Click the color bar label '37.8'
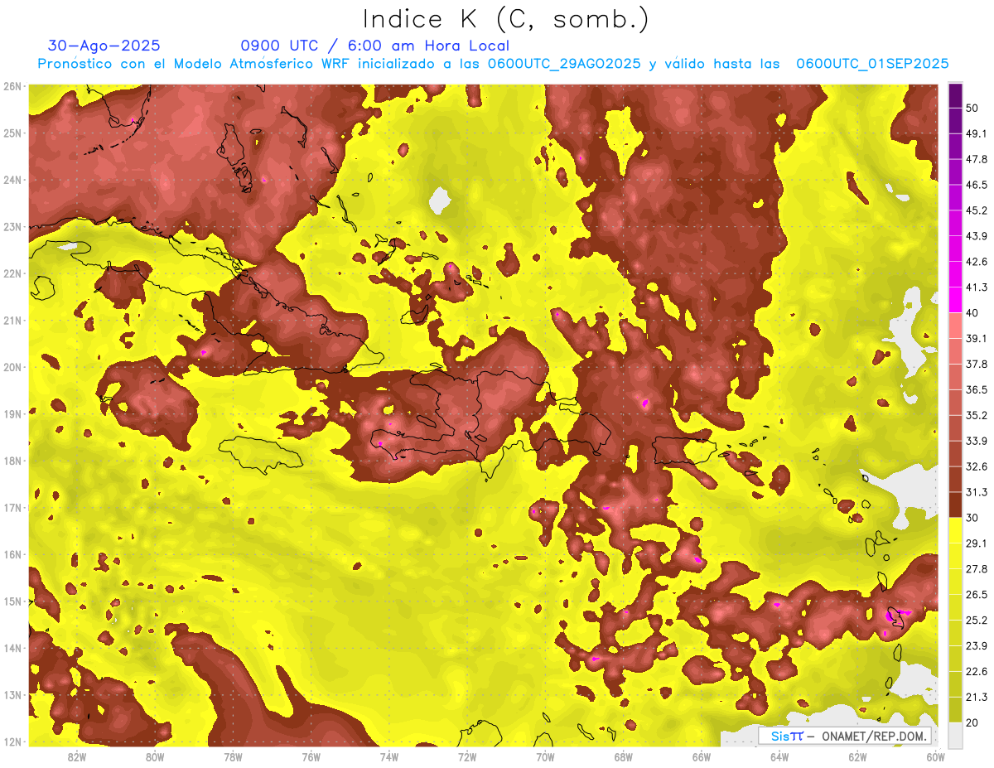Screen dimensions: 994x768 977,364
